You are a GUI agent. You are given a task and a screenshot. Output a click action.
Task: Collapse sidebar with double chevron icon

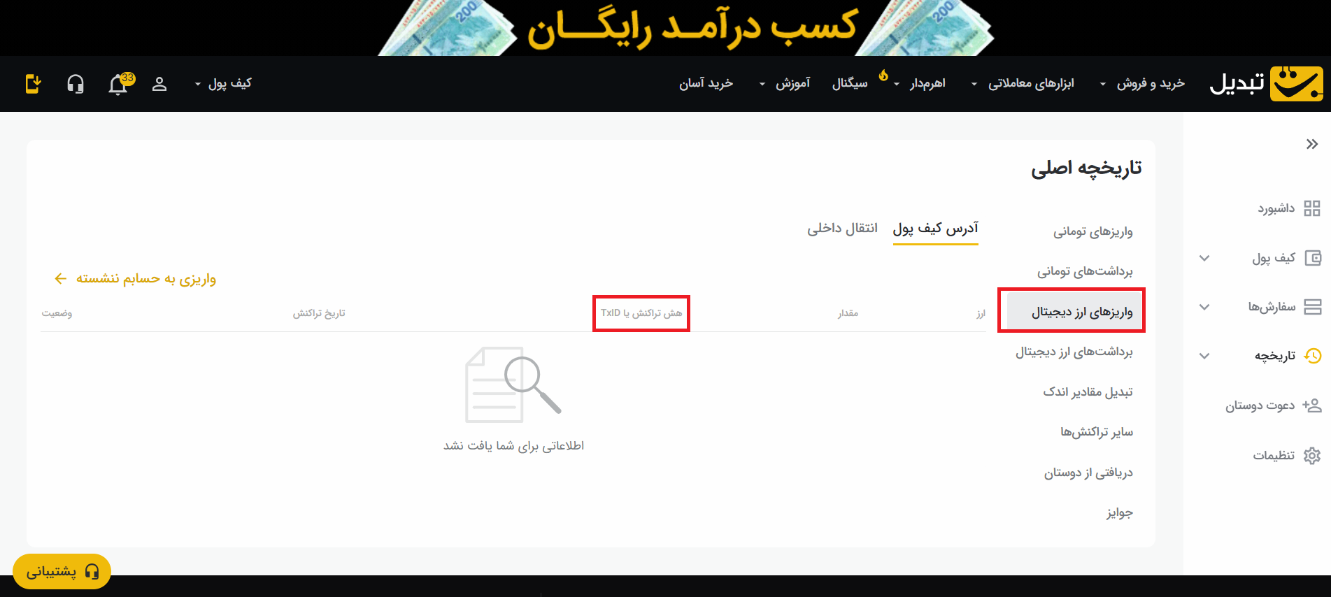point(1311,144)
